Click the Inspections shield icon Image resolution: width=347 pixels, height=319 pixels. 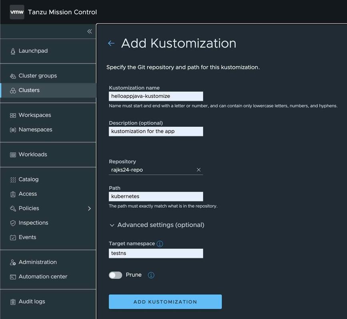(x=13, y=223)
